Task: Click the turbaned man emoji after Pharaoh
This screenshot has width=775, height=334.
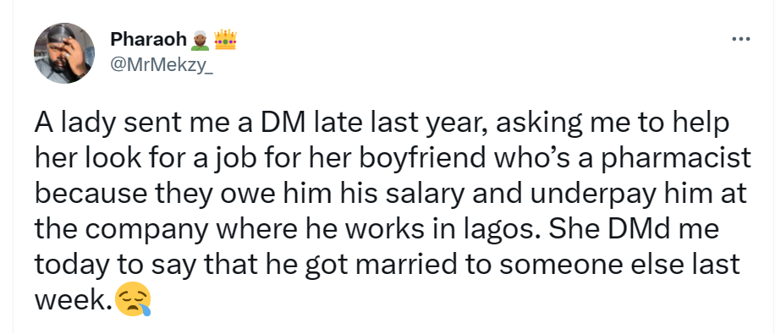Action: (201, 40)
